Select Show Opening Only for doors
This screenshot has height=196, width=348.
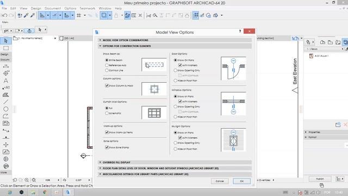[175, 70]
